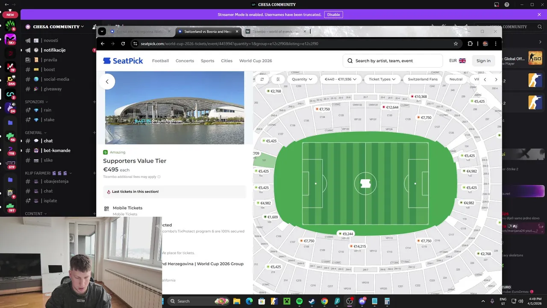Collapse the SPONZORI channel category

(36, 102)
